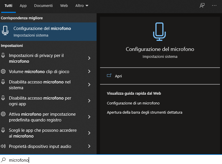Click the gear icon next to Volume microfono clip di gioco
The height and width of the screenshot is (164, 222).
coord(3,71)
